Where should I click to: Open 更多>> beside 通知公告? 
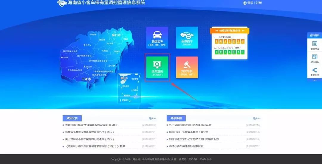pyautogui.click(x=152, y=118)
